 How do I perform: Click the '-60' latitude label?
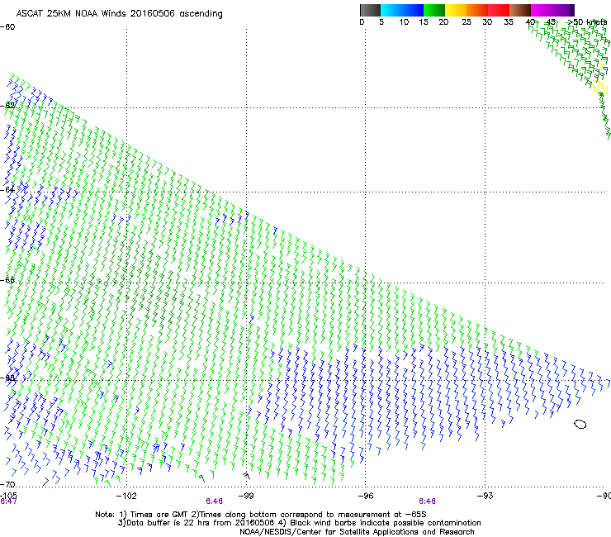tap(7, 27)
